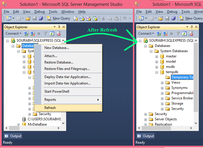Click Undo icon in left window toolbar
203x148 pixels.
click(x=124, y=18)
